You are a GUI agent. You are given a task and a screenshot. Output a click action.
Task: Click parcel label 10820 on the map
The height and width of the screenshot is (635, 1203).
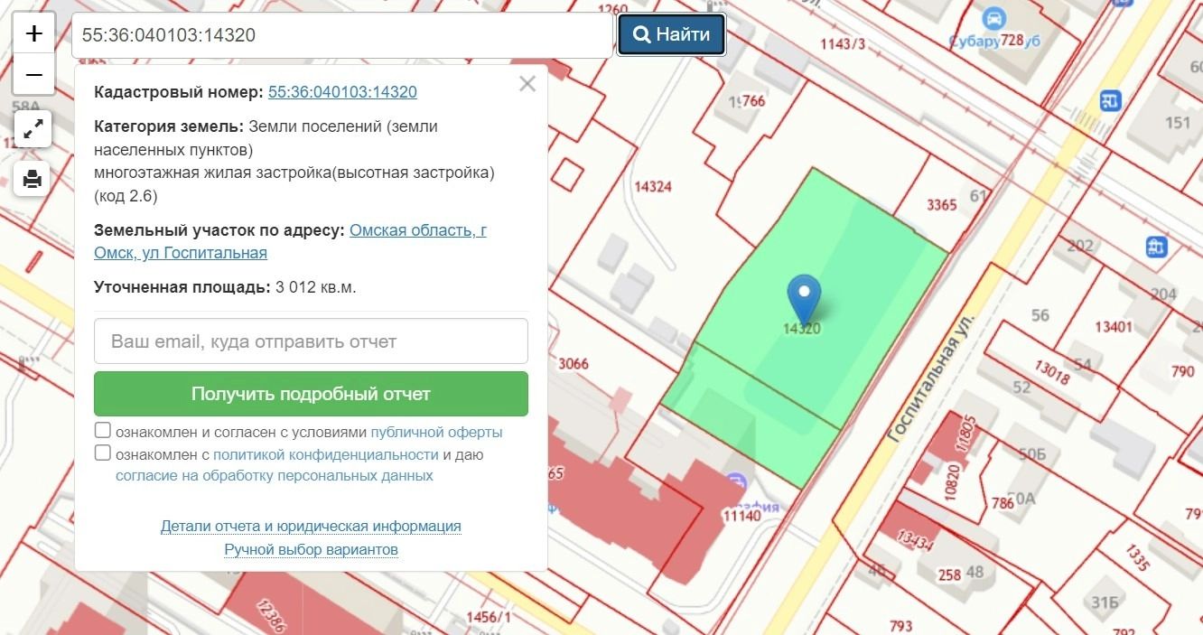951,482
